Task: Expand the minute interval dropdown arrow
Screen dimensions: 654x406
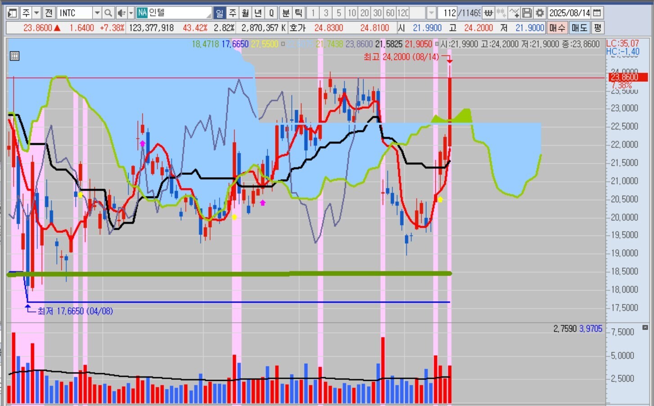Action: tap(431, 13)
